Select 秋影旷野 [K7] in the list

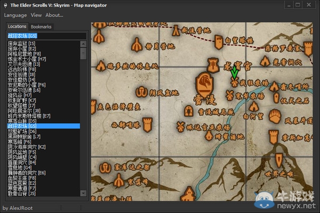(x=44, y=100)
